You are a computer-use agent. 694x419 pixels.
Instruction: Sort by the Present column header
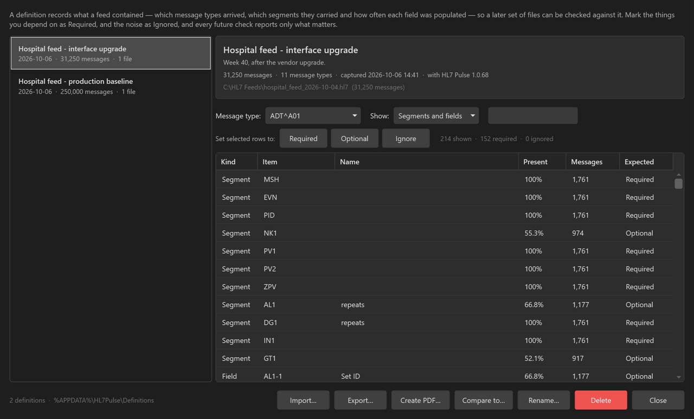pos(542,162)
